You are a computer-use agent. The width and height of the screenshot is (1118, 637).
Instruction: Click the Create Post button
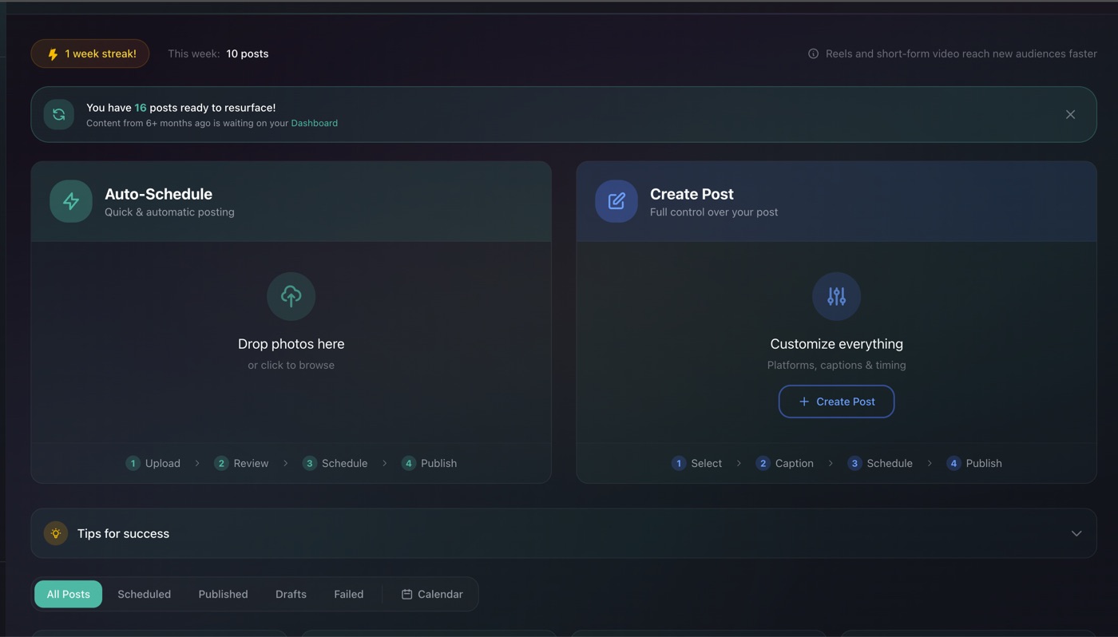[x=836, y=401]
